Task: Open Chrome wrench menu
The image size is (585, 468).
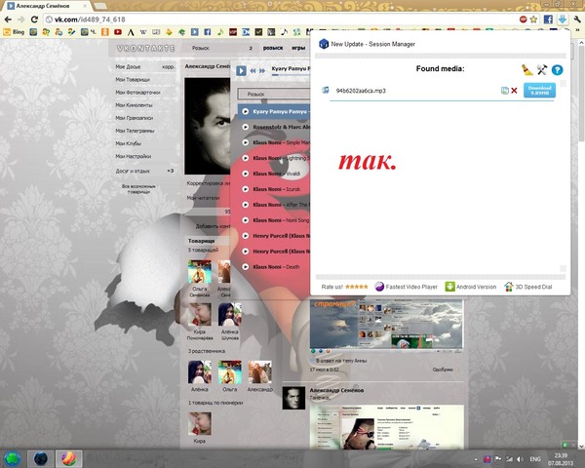Action: [577, 19]
